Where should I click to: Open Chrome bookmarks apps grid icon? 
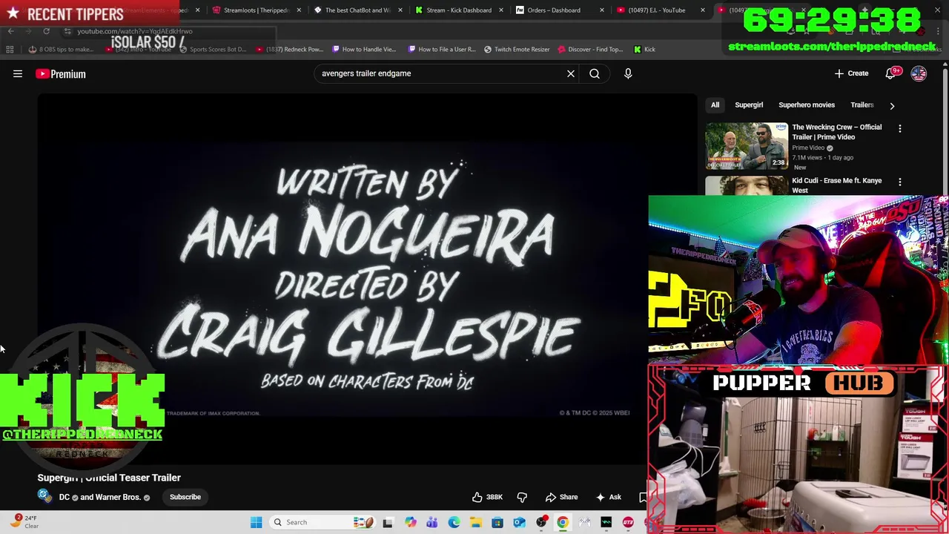click(x=10, y=49)
